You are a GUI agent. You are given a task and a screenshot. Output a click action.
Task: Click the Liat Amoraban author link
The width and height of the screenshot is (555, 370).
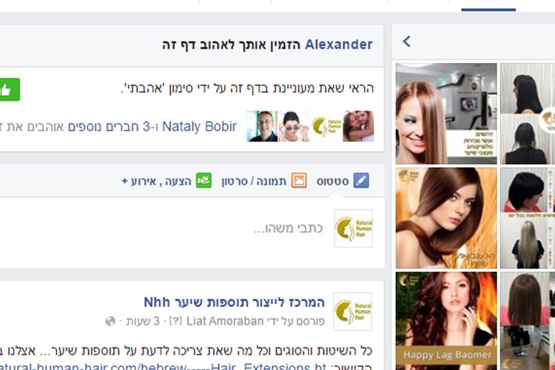[x=225, y=321]
